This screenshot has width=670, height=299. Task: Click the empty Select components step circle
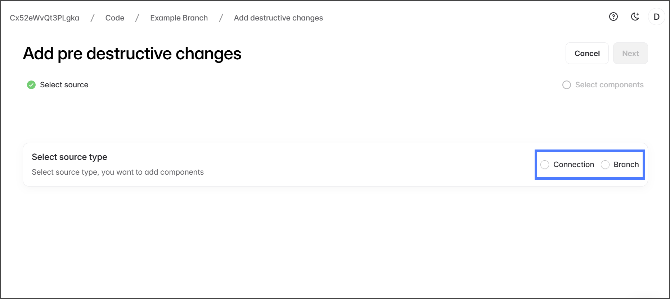click(x=567, y=85)
